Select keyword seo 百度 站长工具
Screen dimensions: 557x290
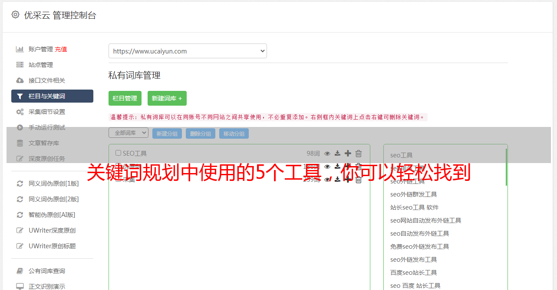click(x=415, y=286)
